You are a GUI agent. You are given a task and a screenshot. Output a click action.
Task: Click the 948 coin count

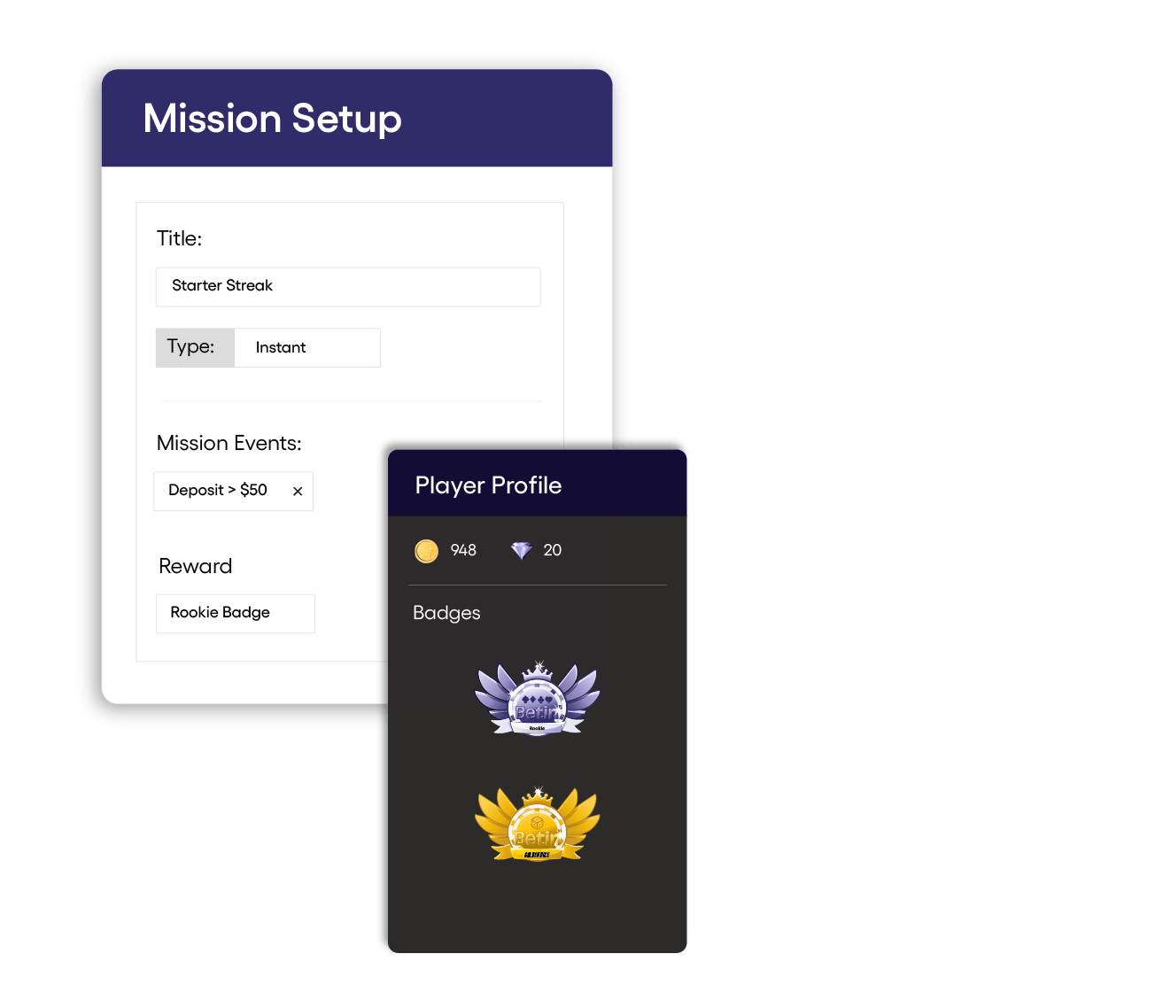tap(463, 550)
